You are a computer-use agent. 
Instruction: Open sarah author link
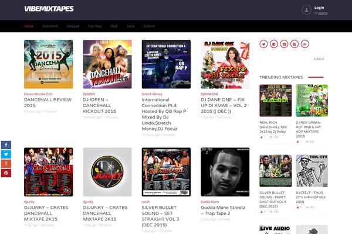tap(145, 202)
